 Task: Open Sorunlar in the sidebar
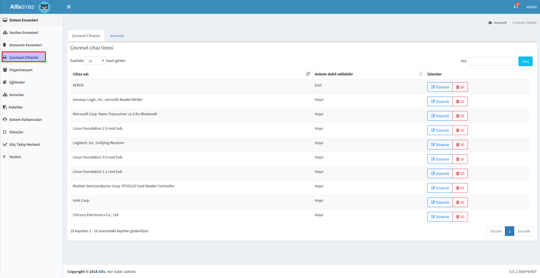(x=31, y=95)
